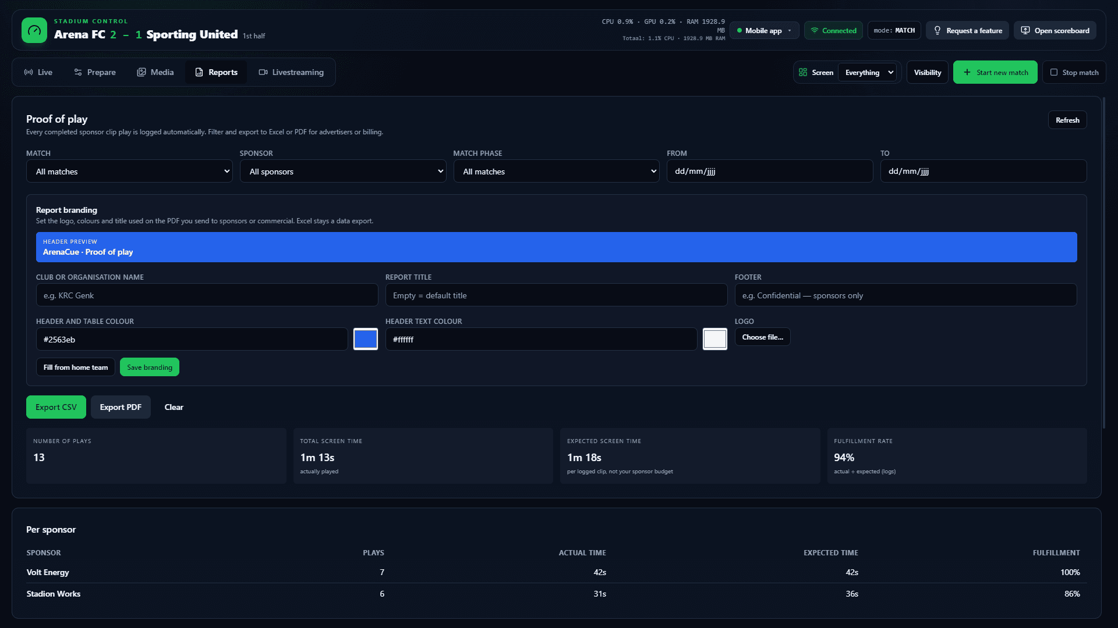Click the #ffffff header text colour field
This screenshot has height=628, width=1118.
542,339
